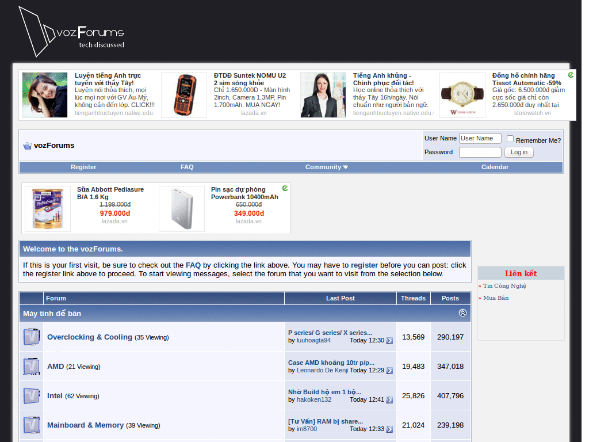This screenshot has width=589, height=442.
Task: Go to last post arrow for RAM bị share thread
Action: [389, 429]
